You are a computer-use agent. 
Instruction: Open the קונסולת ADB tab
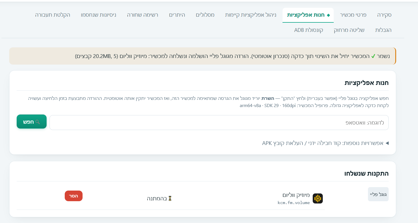pyautogui.click(x=309, y=30)
